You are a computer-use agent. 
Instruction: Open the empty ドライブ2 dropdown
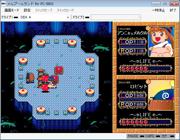[x=116, y=17]
